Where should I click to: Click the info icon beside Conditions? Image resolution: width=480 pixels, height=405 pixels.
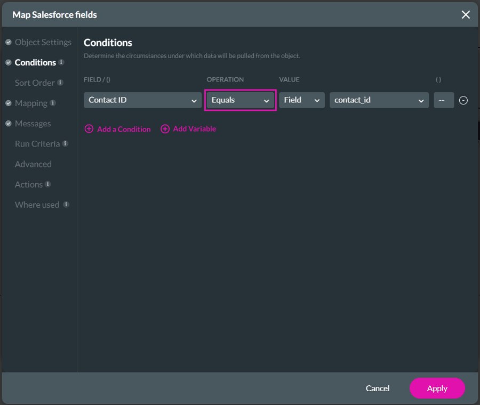point(61,62)
